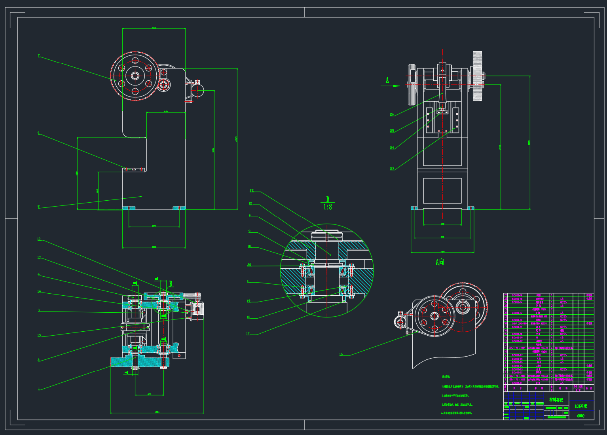Select balloon number 1 at the bottom-left leader
The width and height of the screenshot is (607, 435).
coord(39,389)
